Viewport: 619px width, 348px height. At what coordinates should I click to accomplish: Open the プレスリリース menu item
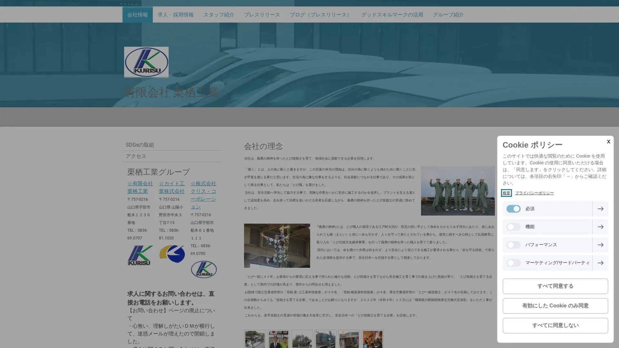(262, 15)
